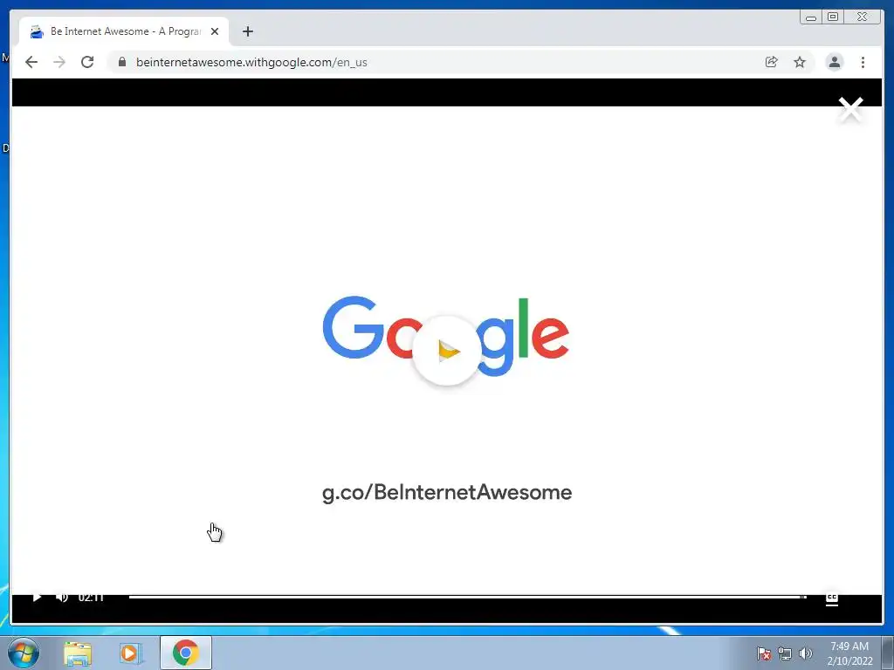This screenshot has height=670, width=894.
Task: Restore down the Chrome window
Action: (833, 17)
